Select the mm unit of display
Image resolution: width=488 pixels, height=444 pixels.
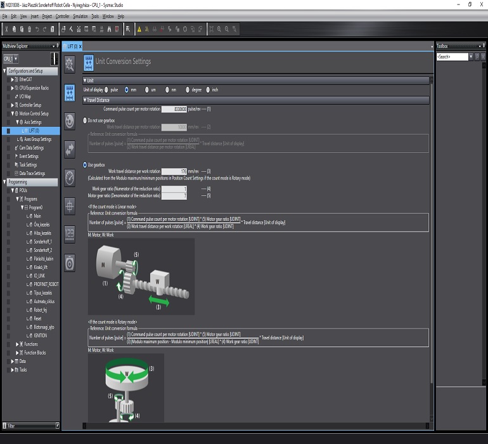(126, 89)
